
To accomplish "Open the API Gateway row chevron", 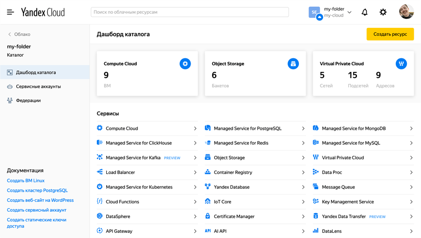I will click(x=195, y=231).
